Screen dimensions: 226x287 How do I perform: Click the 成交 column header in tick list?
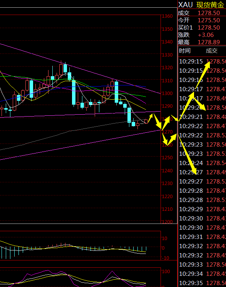click(211, 51)
